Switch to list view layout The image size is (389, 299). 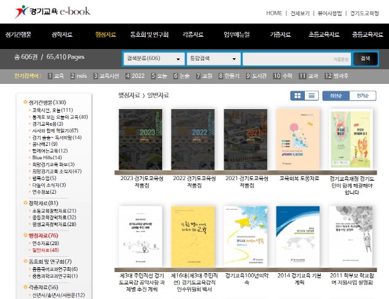[x=312, y=96]
